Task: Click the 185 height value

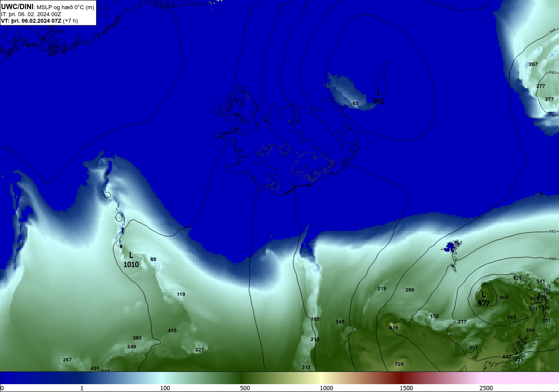Action: [315, 319]
